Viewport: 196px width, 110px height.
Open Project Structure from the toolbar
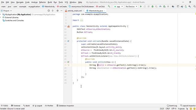point(173,6)
